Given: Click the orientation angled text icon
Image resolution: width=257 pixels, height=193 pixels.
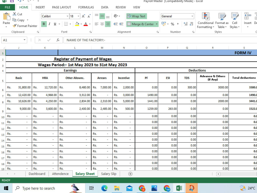Looking at the screenshot, I should [116, 16].
